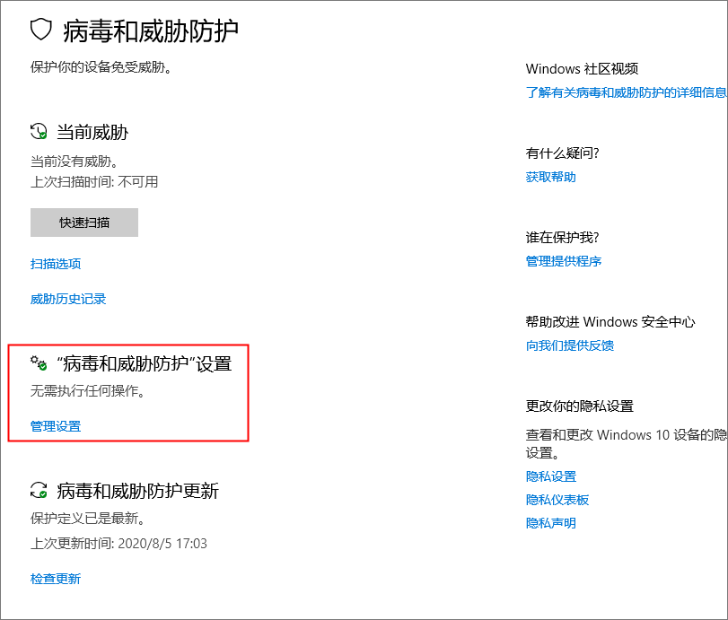Click 向我们提供反馈 feedback link
The width and height of the screenshot is (728, 620).
point(569,345)
